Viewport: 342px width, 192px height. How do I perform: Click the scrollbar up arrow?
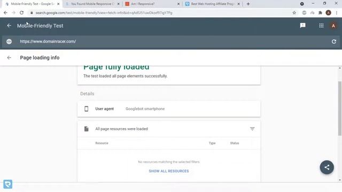[340, 68]
